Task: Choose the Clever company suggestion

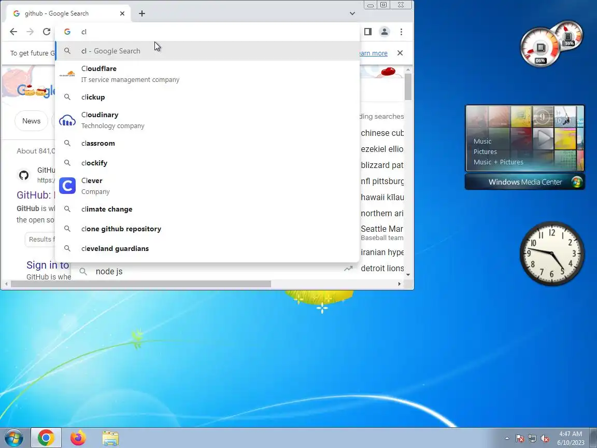Action: click(x=207, y=186)
